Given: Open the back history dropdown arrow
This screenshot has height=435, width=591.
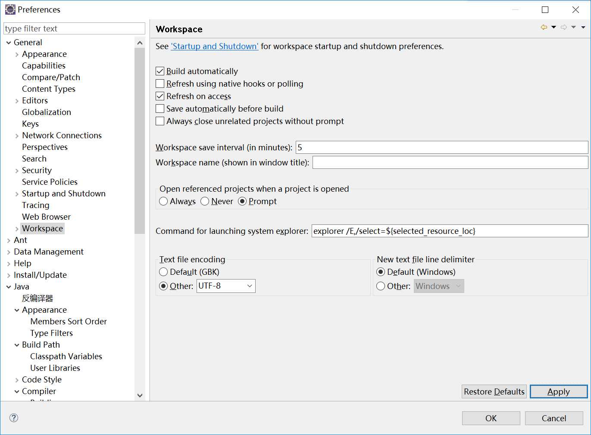Looking at the screenshot, I should [553, 27].
